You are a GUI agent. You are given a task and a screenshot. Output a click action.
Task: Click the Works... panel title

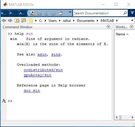tap(122, 27)
